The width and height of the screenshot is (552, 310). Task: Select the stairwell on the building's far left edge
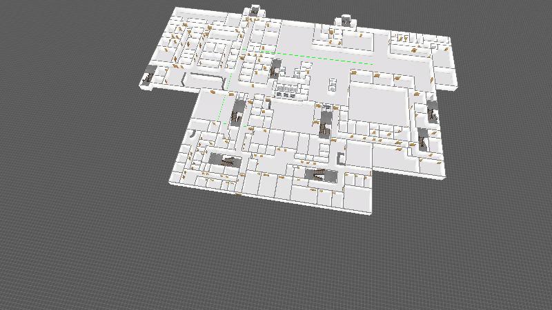click(x=147, y=79)
